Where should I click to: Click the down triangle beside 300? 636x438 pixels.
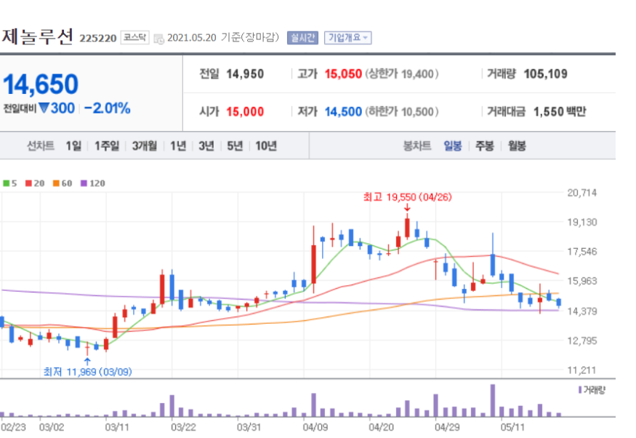[x=44, y=108]
